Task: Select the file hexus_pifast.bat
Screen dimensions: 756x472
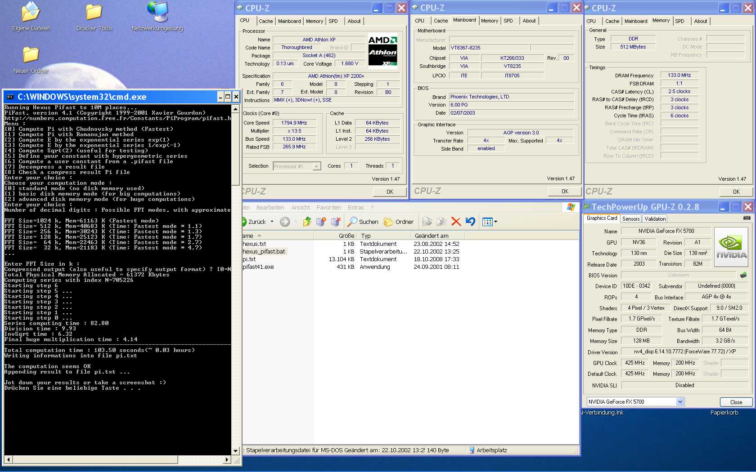Action: coord(264,252)
